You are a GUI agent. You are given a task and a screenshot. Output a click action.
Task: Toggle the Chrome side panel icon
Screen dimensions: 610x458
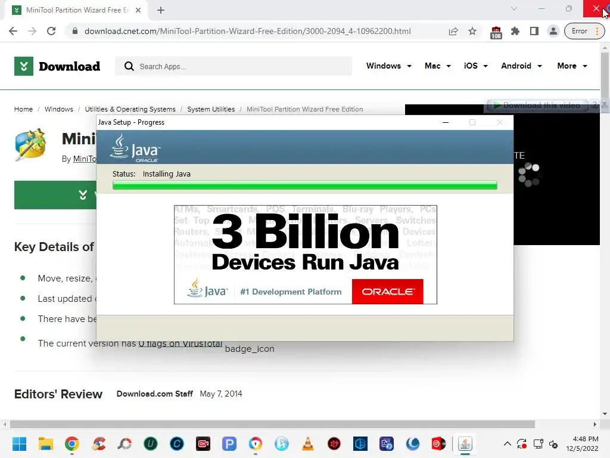[x=534, y=31]
